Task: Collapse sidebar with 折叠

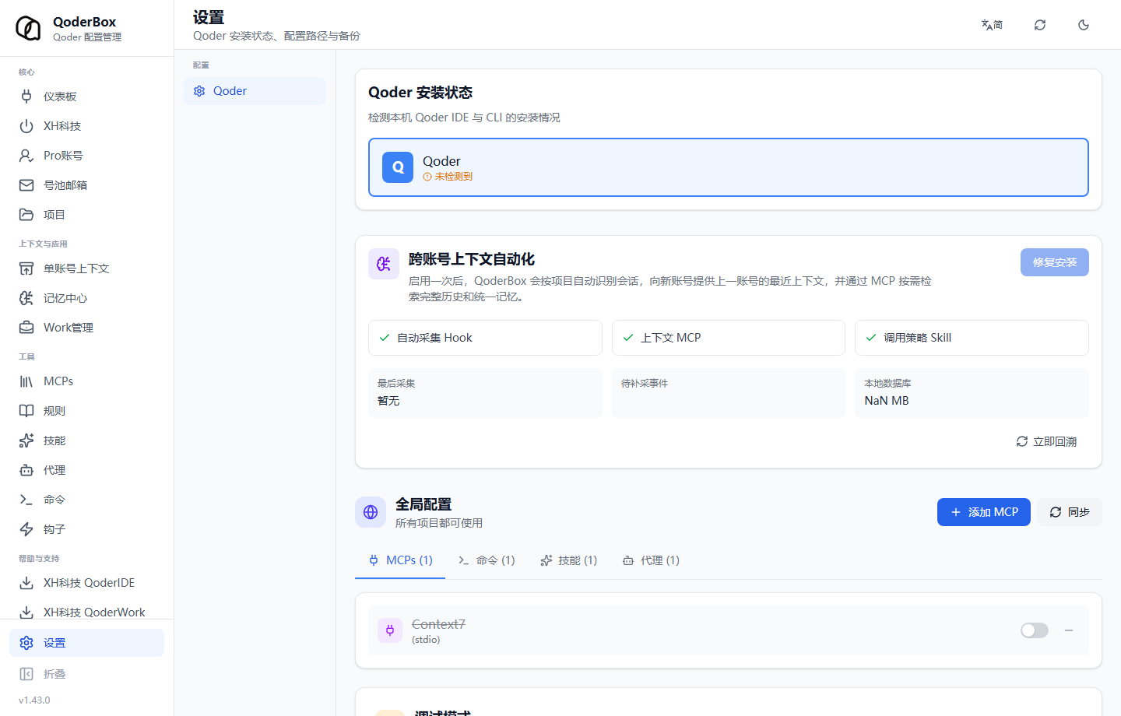Action: click(86, 674)
